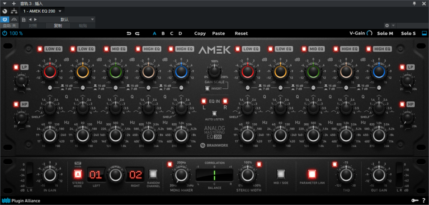The image size is (429, 205).
Task: Click the plugin Redo arrow
Action: 137,34
